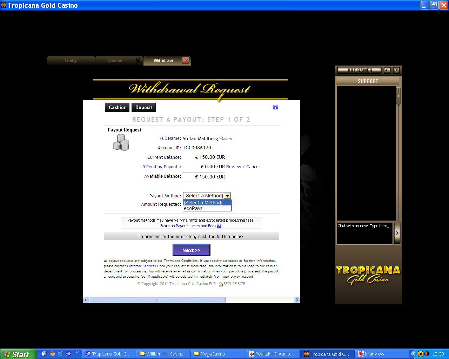Click the Cashier button in withdrawal form

click(117, 107)
